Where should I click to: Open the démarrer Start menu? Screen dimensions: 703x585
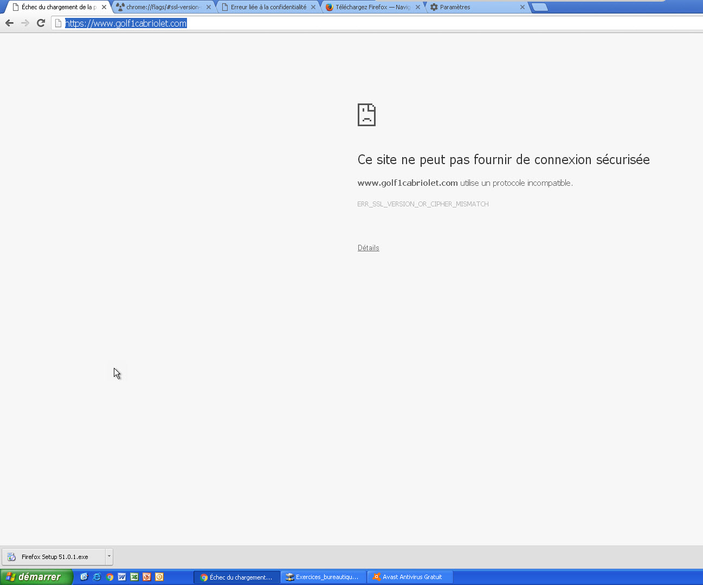point(36,577)
